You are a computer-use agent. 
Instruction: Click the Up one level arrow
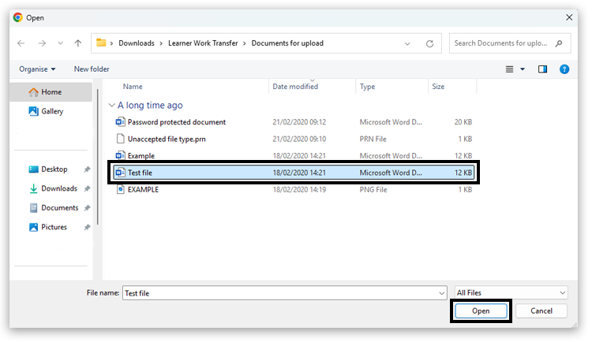[x=77, y=43]
